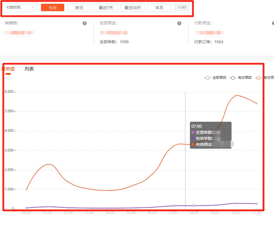Click the 昨日 date filter button
The width and height of the screenshot is (274, 226).
[x=79, y=8]
